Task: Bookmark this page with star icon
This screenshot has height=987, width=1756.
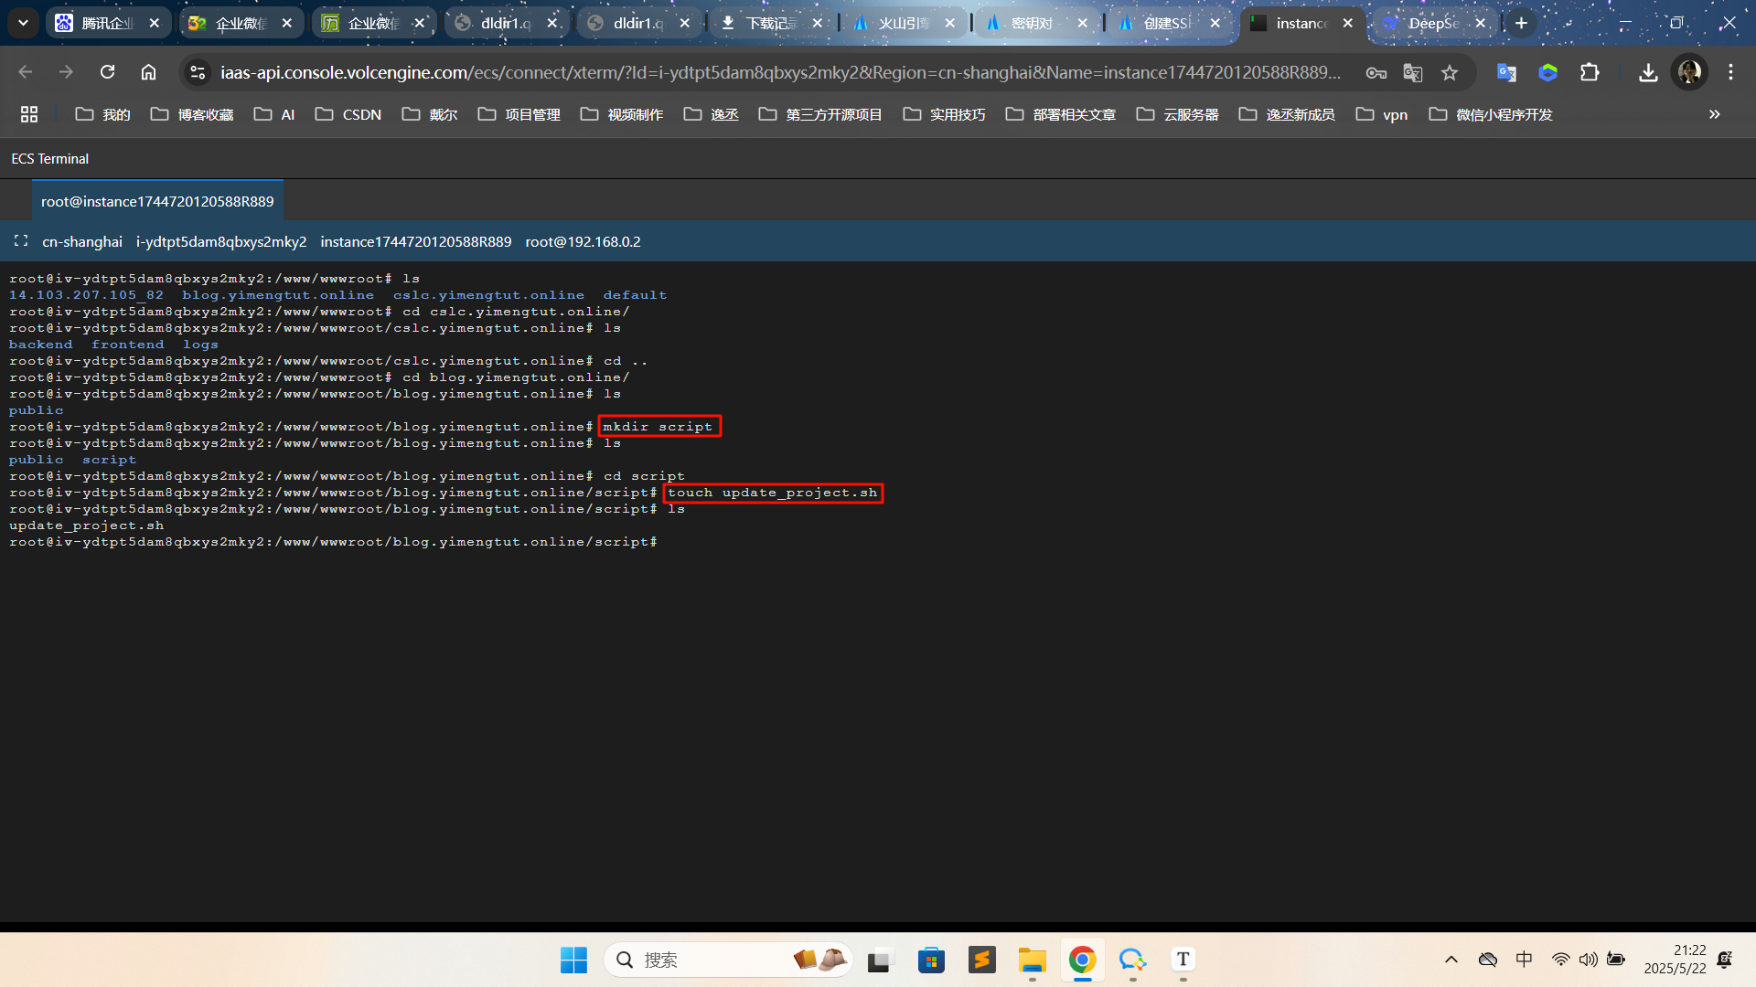Action: 1450,72
